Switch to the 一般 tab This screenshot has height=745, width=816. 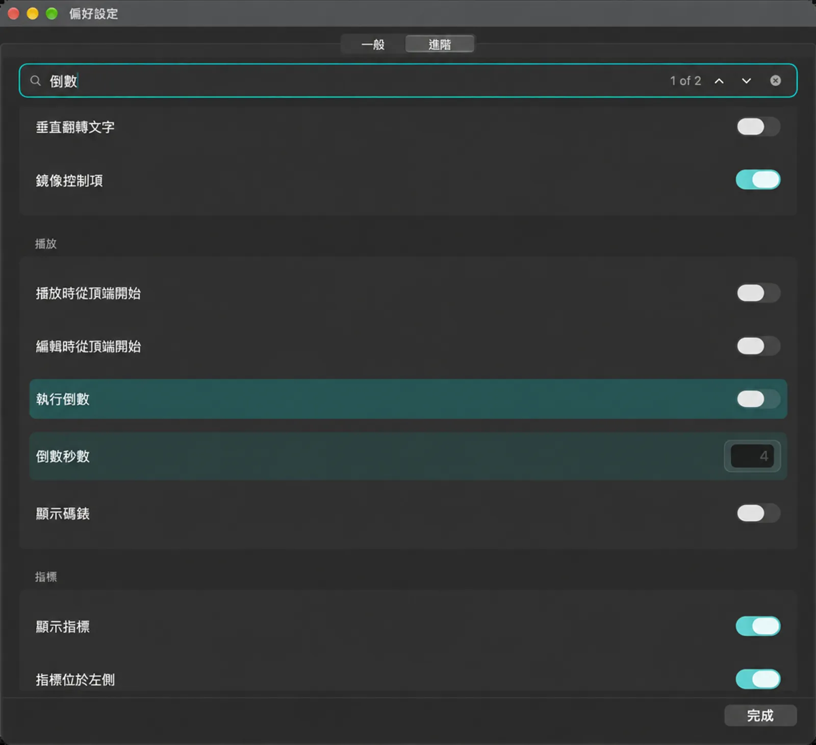click(373, 44)
